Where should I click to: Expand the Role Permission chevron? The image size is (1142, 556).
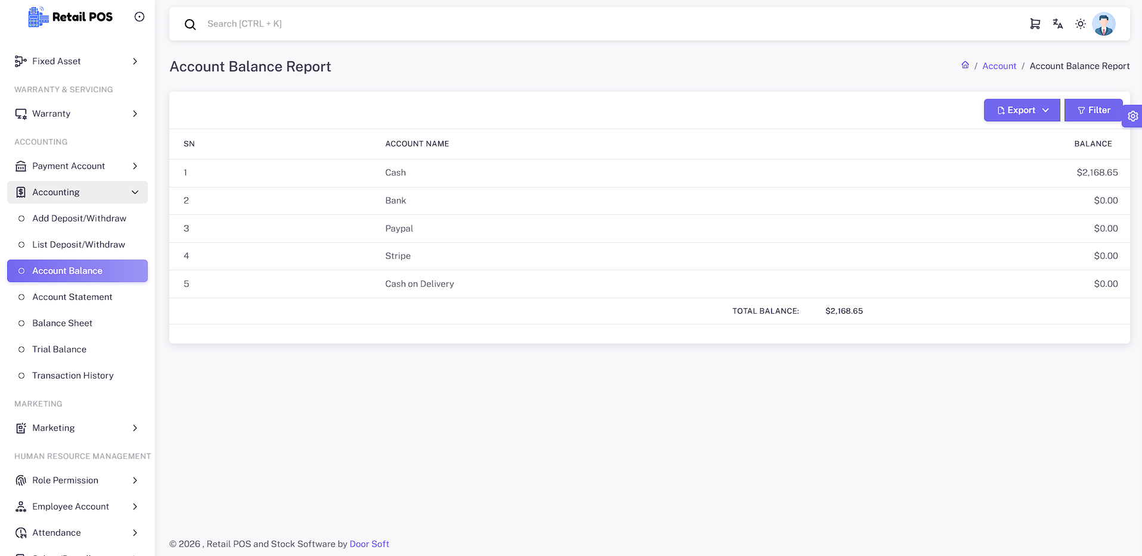[135, 480]
